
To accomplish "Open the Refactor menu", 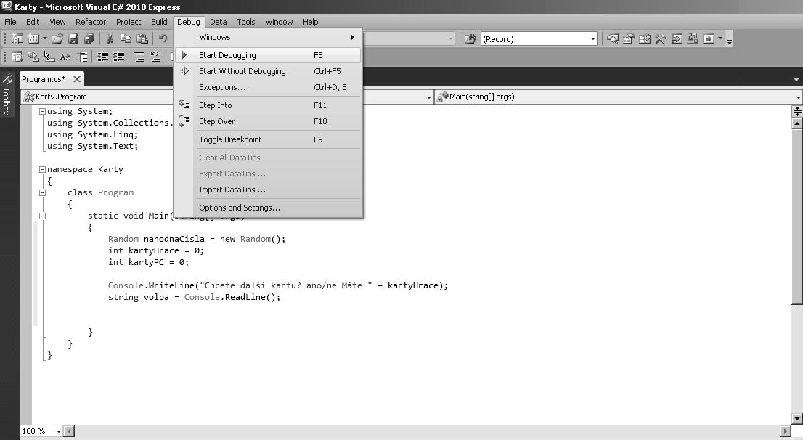I will [x=91, y=22].
